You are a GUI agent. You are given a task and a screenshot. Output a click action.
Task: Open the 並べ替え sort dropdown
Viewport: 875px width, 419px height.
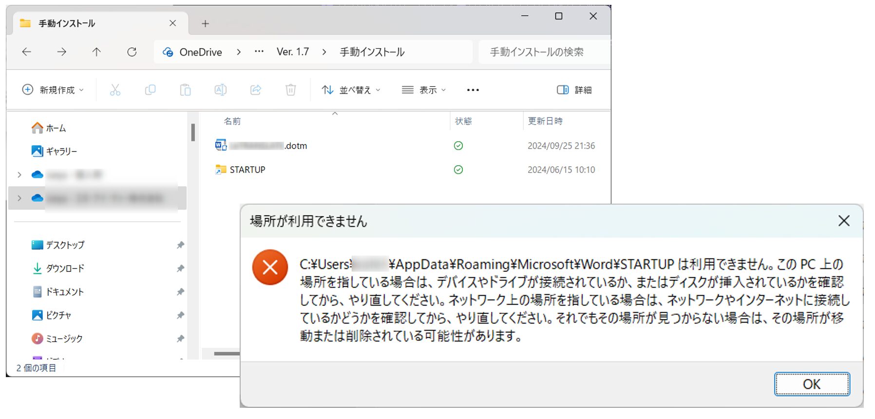(x=351, y=90)
